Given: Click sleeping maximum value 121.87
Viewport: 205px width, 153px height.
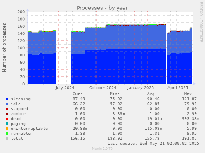Looking at the screenshot, I should [189, 99].
